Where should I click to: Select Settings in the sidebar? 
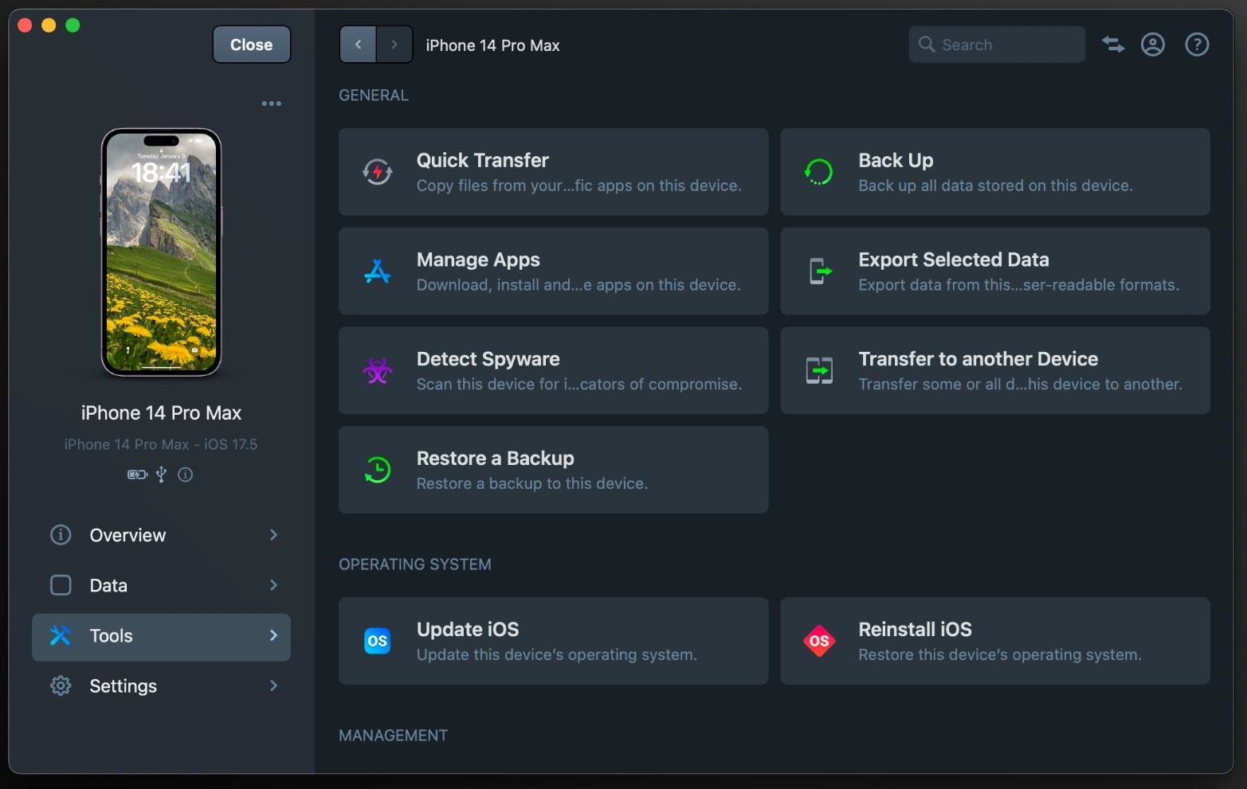[x=161, y=685]
